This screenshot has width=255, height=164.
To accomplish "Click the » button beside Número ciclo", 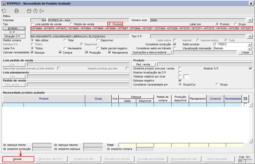I will pos(250,20).
